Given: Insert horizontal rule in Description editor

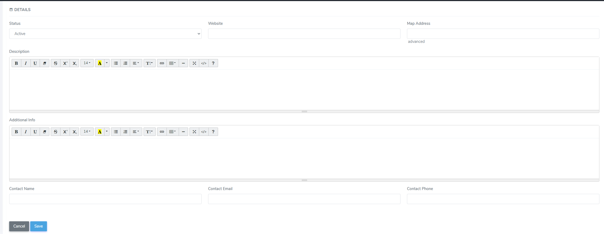Looking at the screenshot, I should pyautogui.click(x=183, y=63).
